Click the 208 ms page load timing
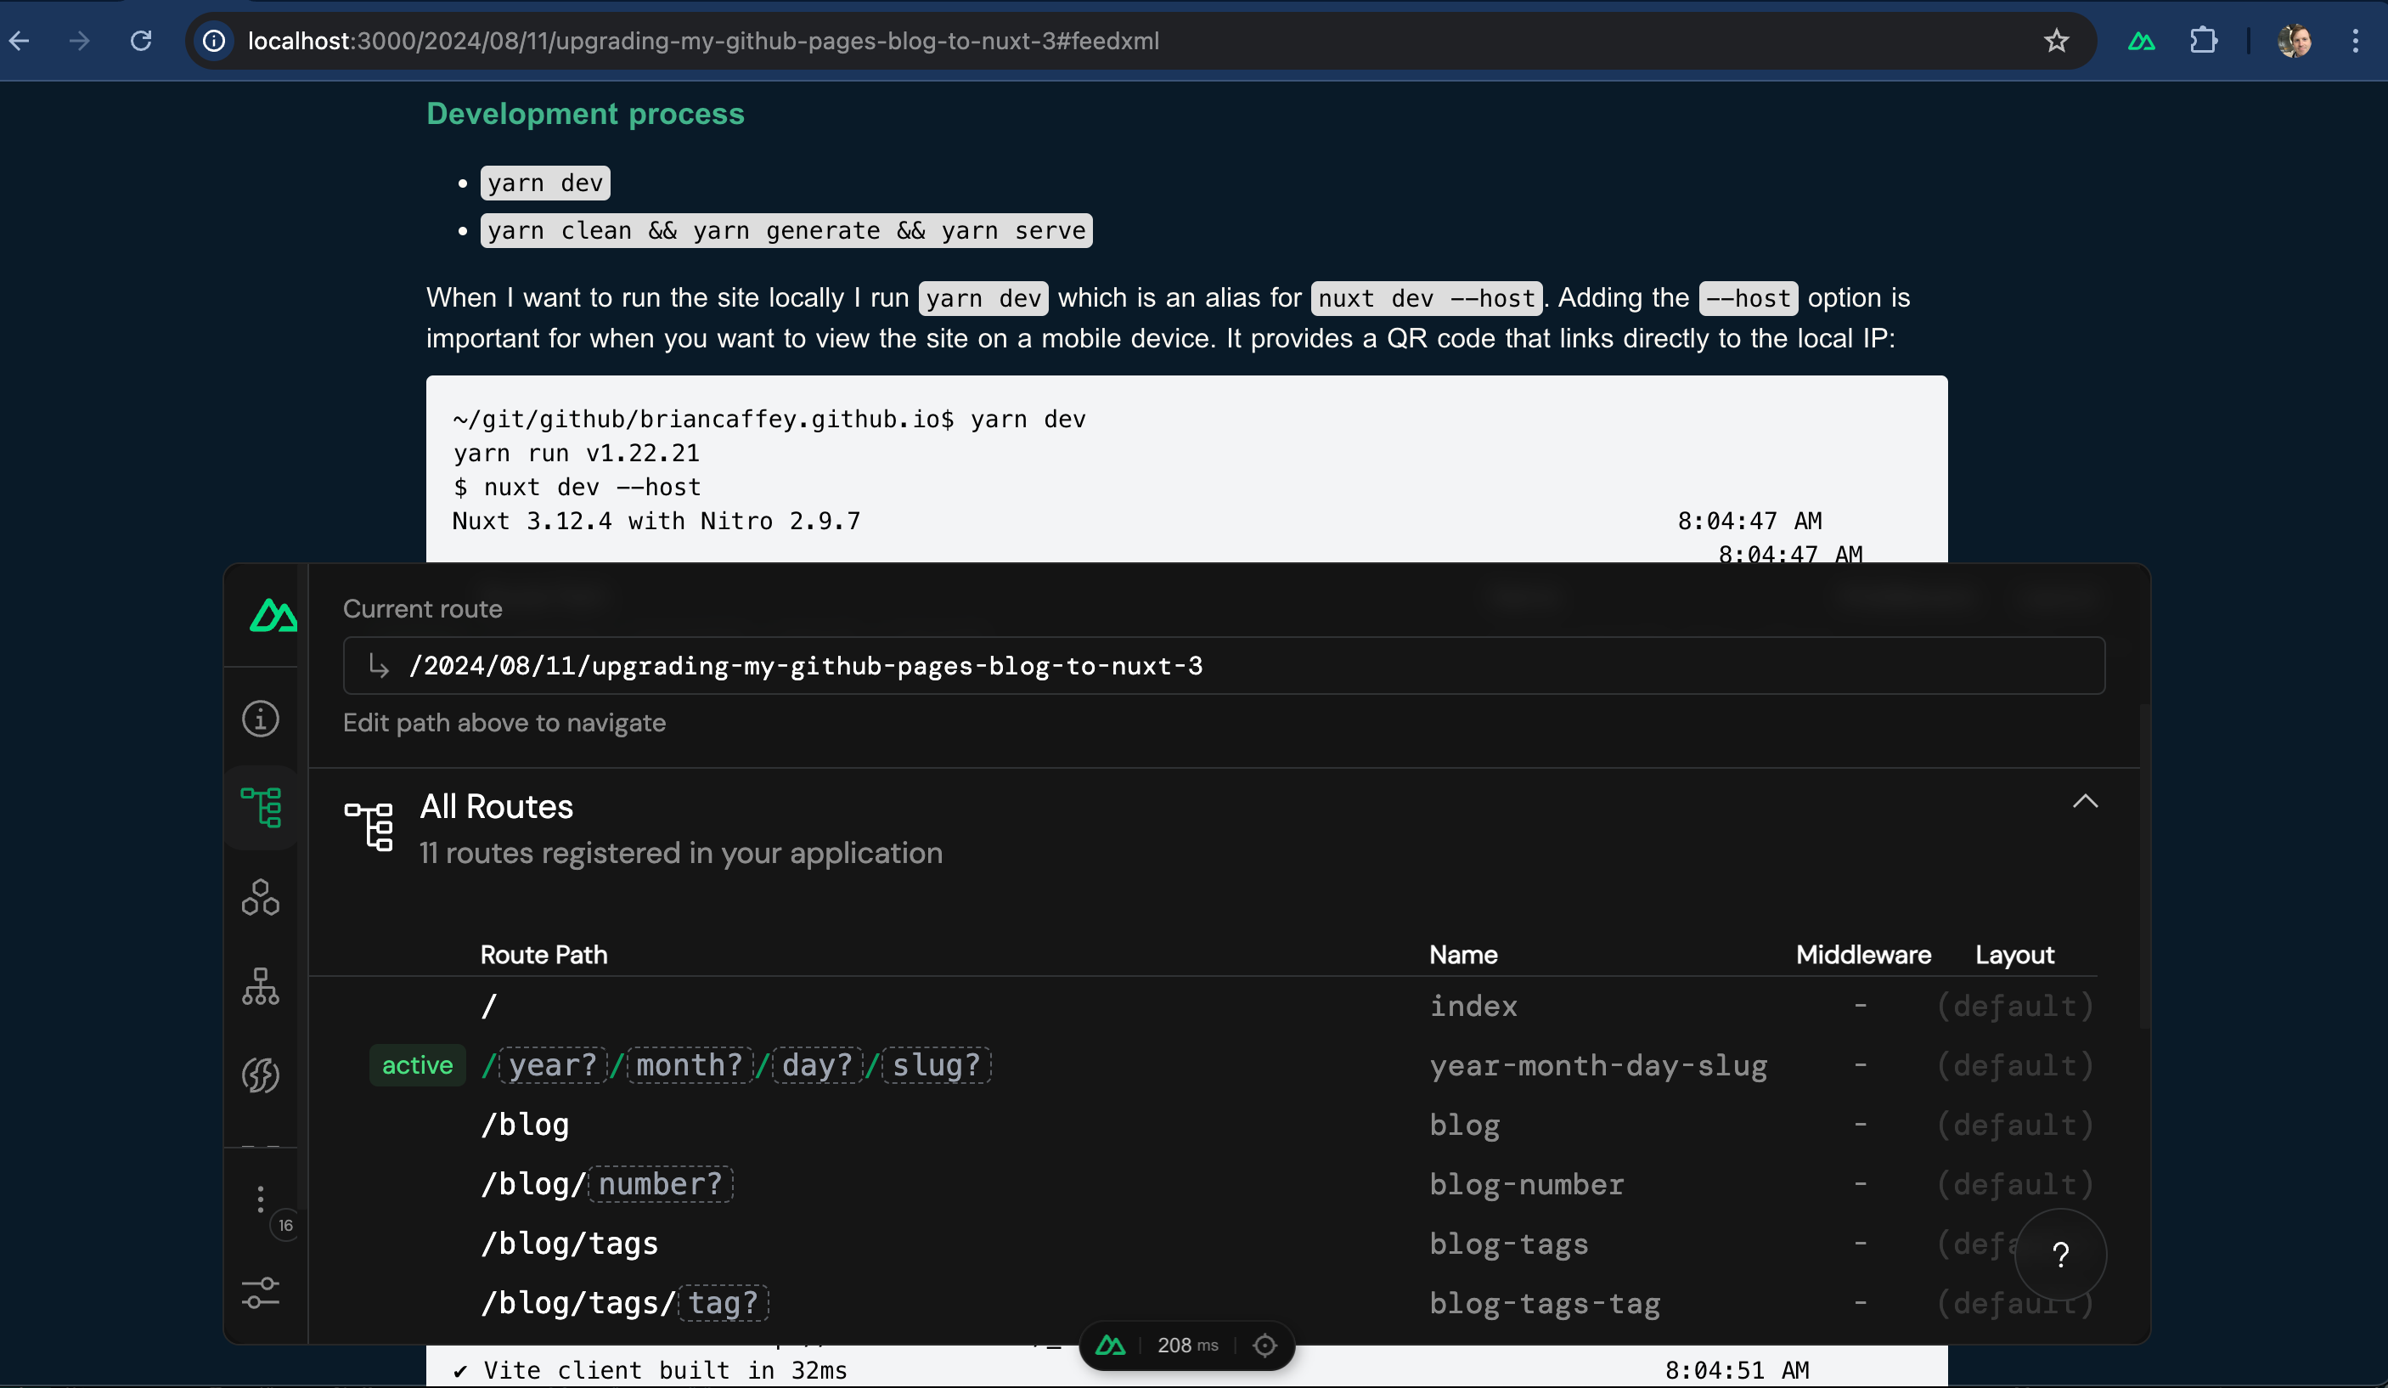Screen dimensions: 2388x1388 point(1187,1346)
